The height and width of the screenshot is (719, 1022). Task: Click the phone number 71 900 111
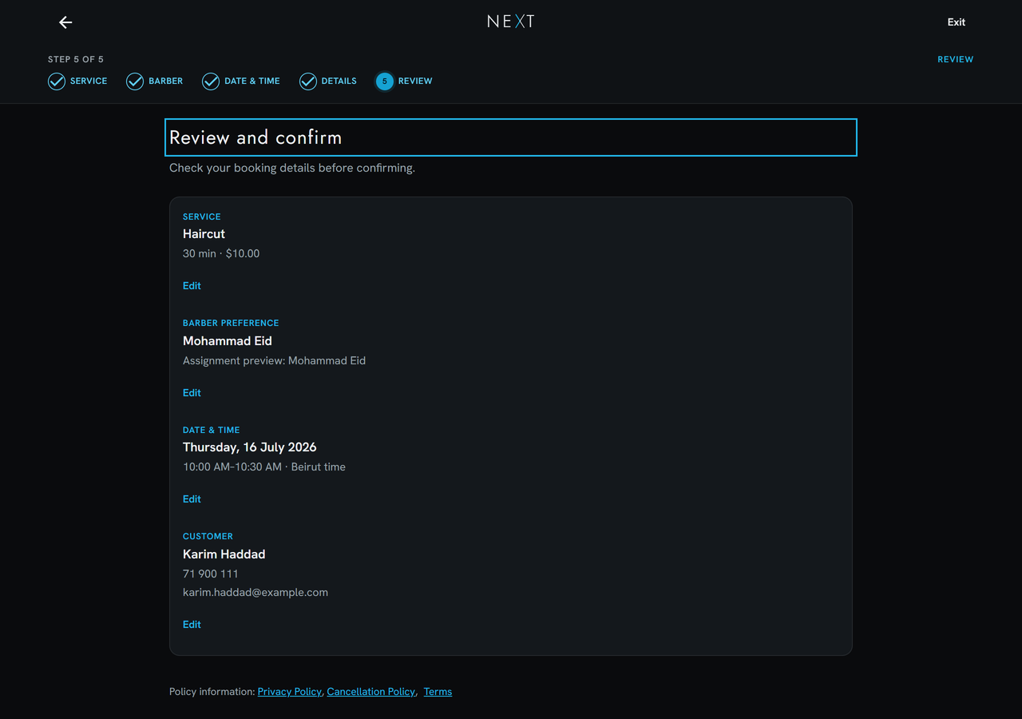coord(211,574)
